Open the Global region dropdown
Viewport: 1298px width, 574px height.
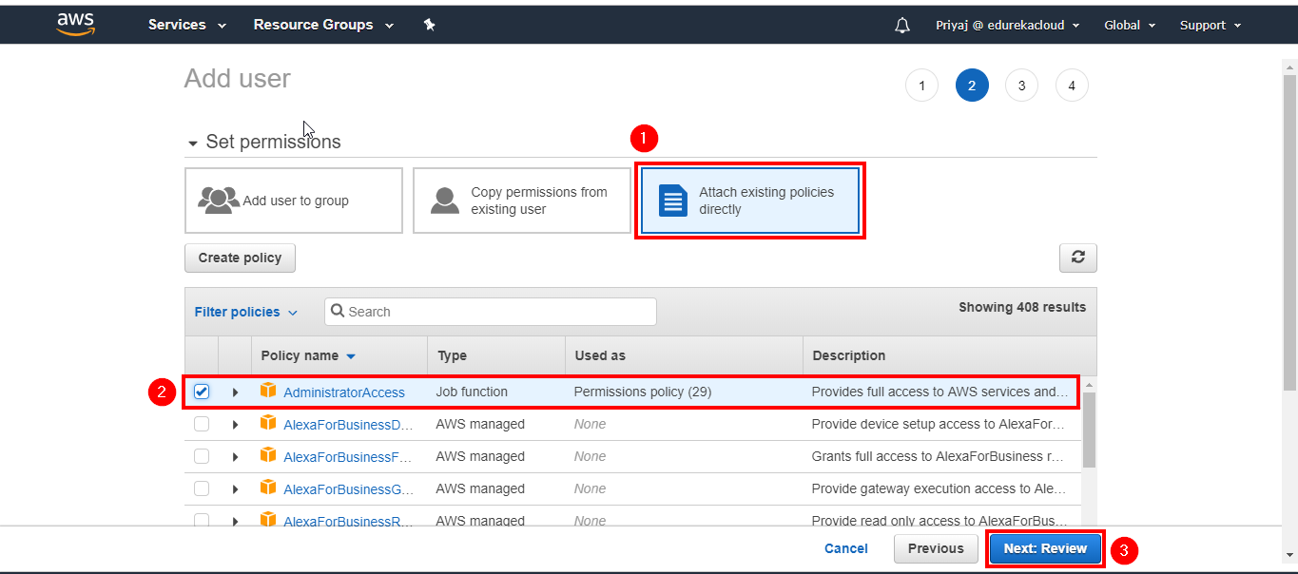[x=1130, y=26]
